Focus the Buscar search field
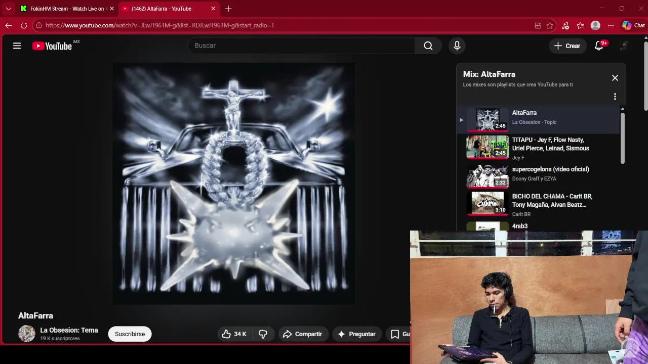 [x=301, y=45]
